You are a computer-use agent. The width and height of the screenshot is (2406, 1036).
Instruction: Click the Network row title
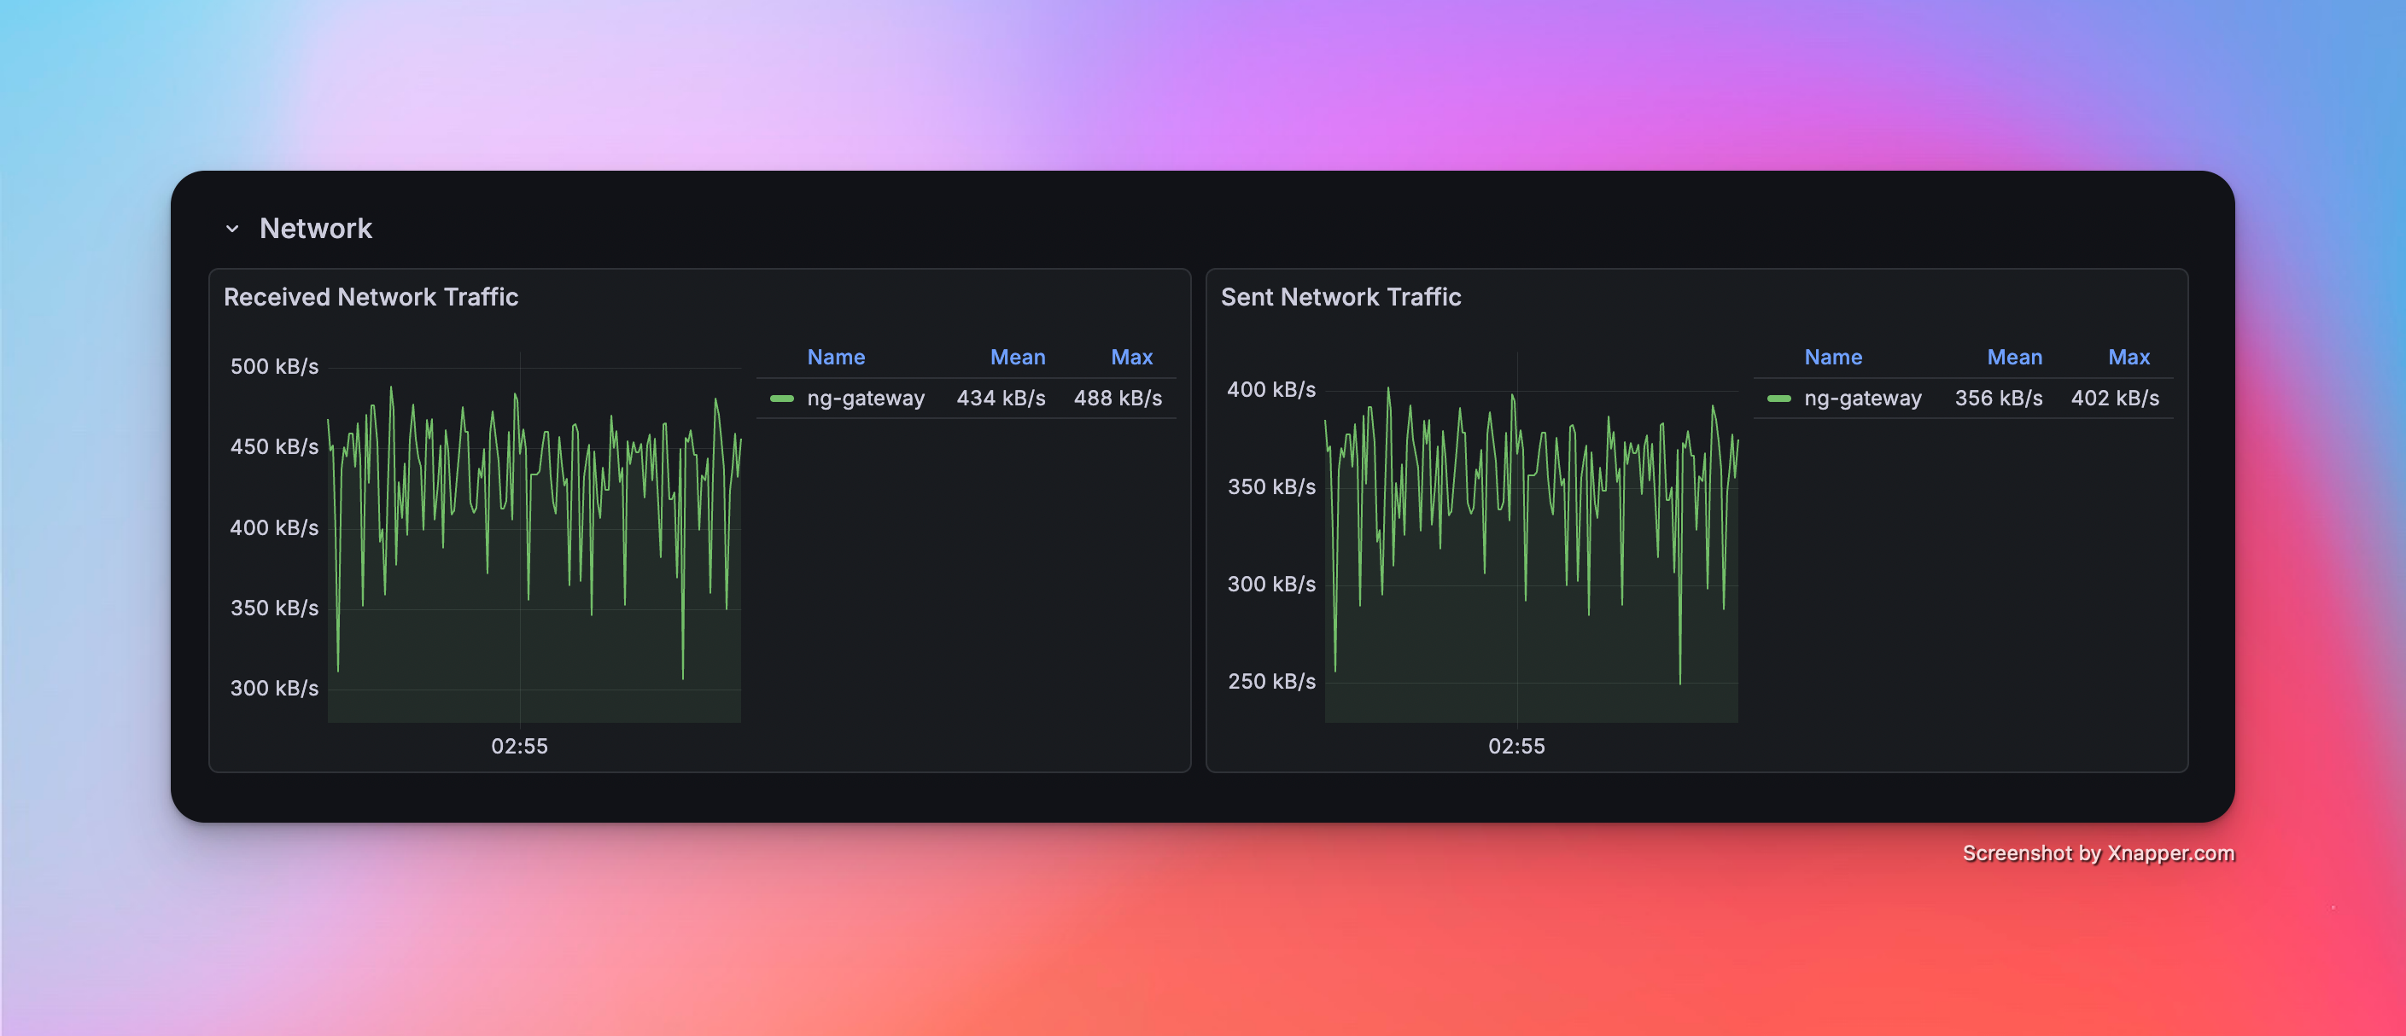pos(316,229)
